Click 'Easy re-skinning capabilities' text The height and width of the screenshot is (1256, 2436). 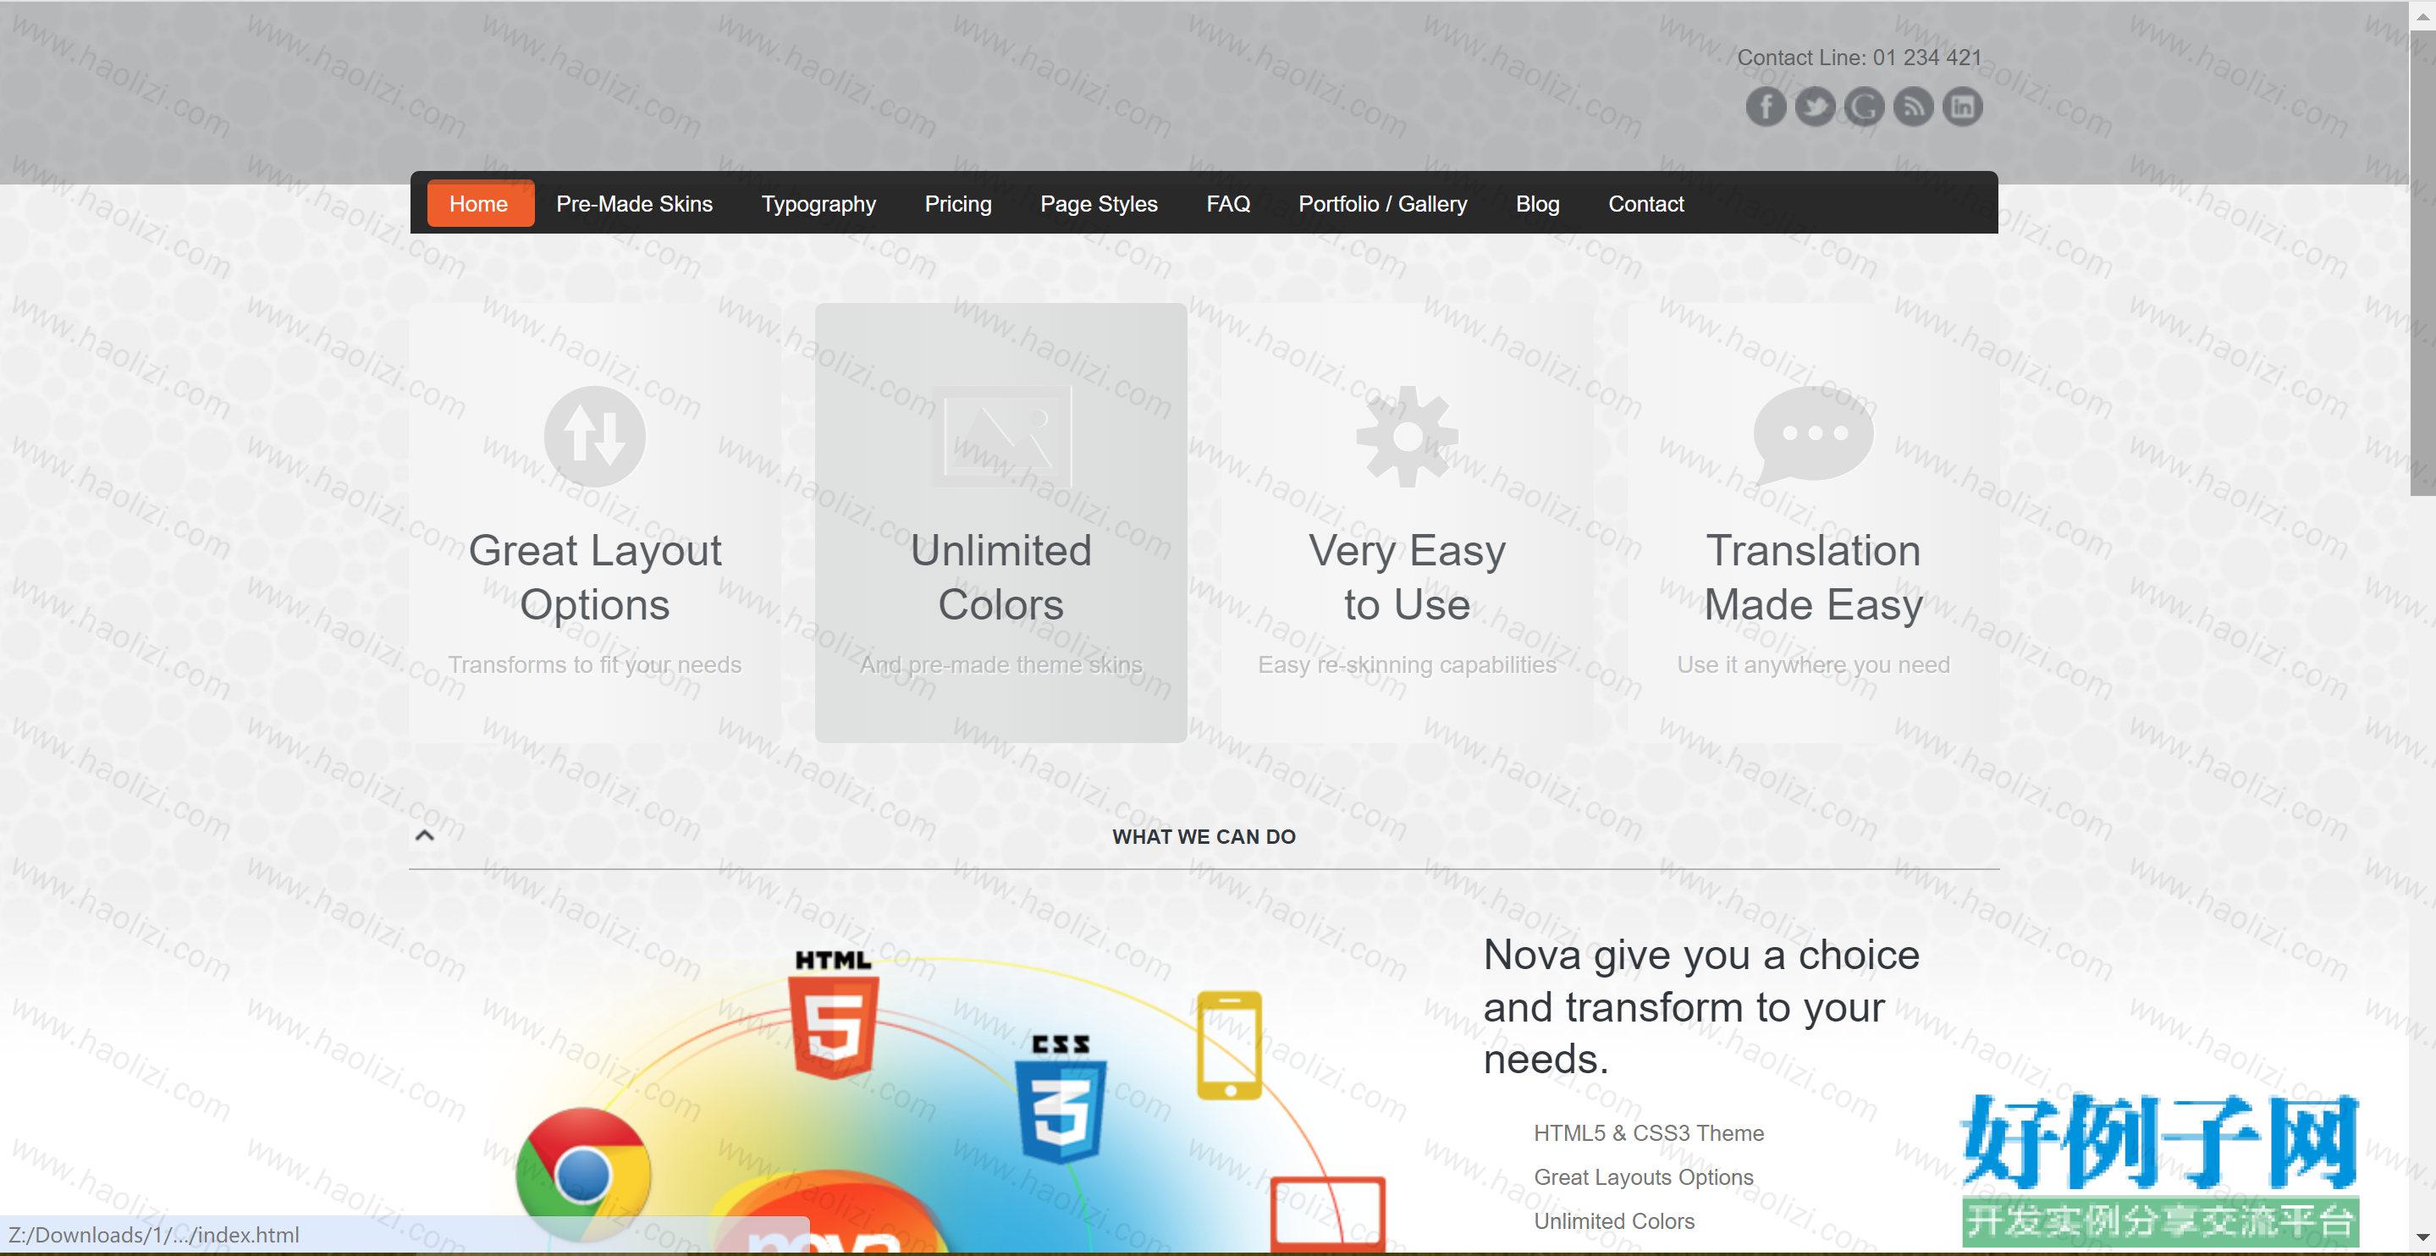[x=1407, y=664]
